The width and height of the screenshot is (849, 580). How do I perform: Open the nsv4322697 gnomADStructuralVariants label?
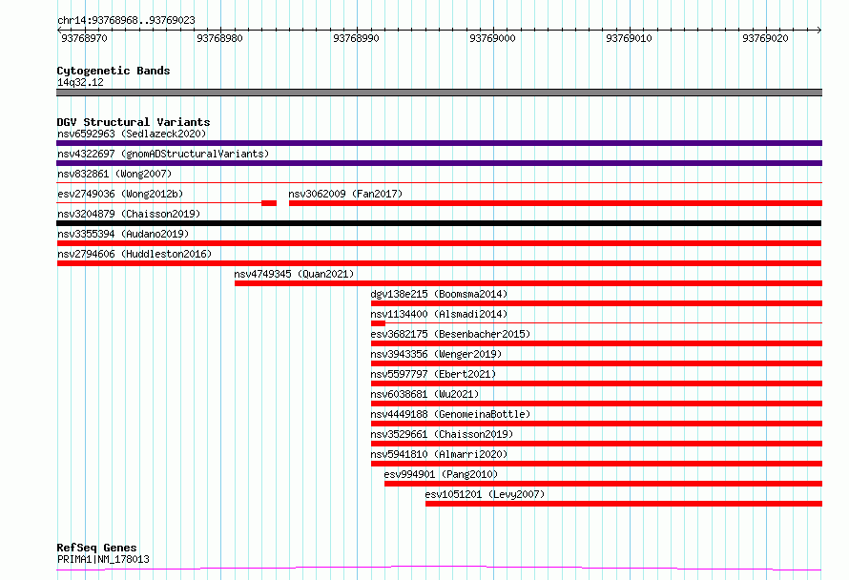coord(163,154)
